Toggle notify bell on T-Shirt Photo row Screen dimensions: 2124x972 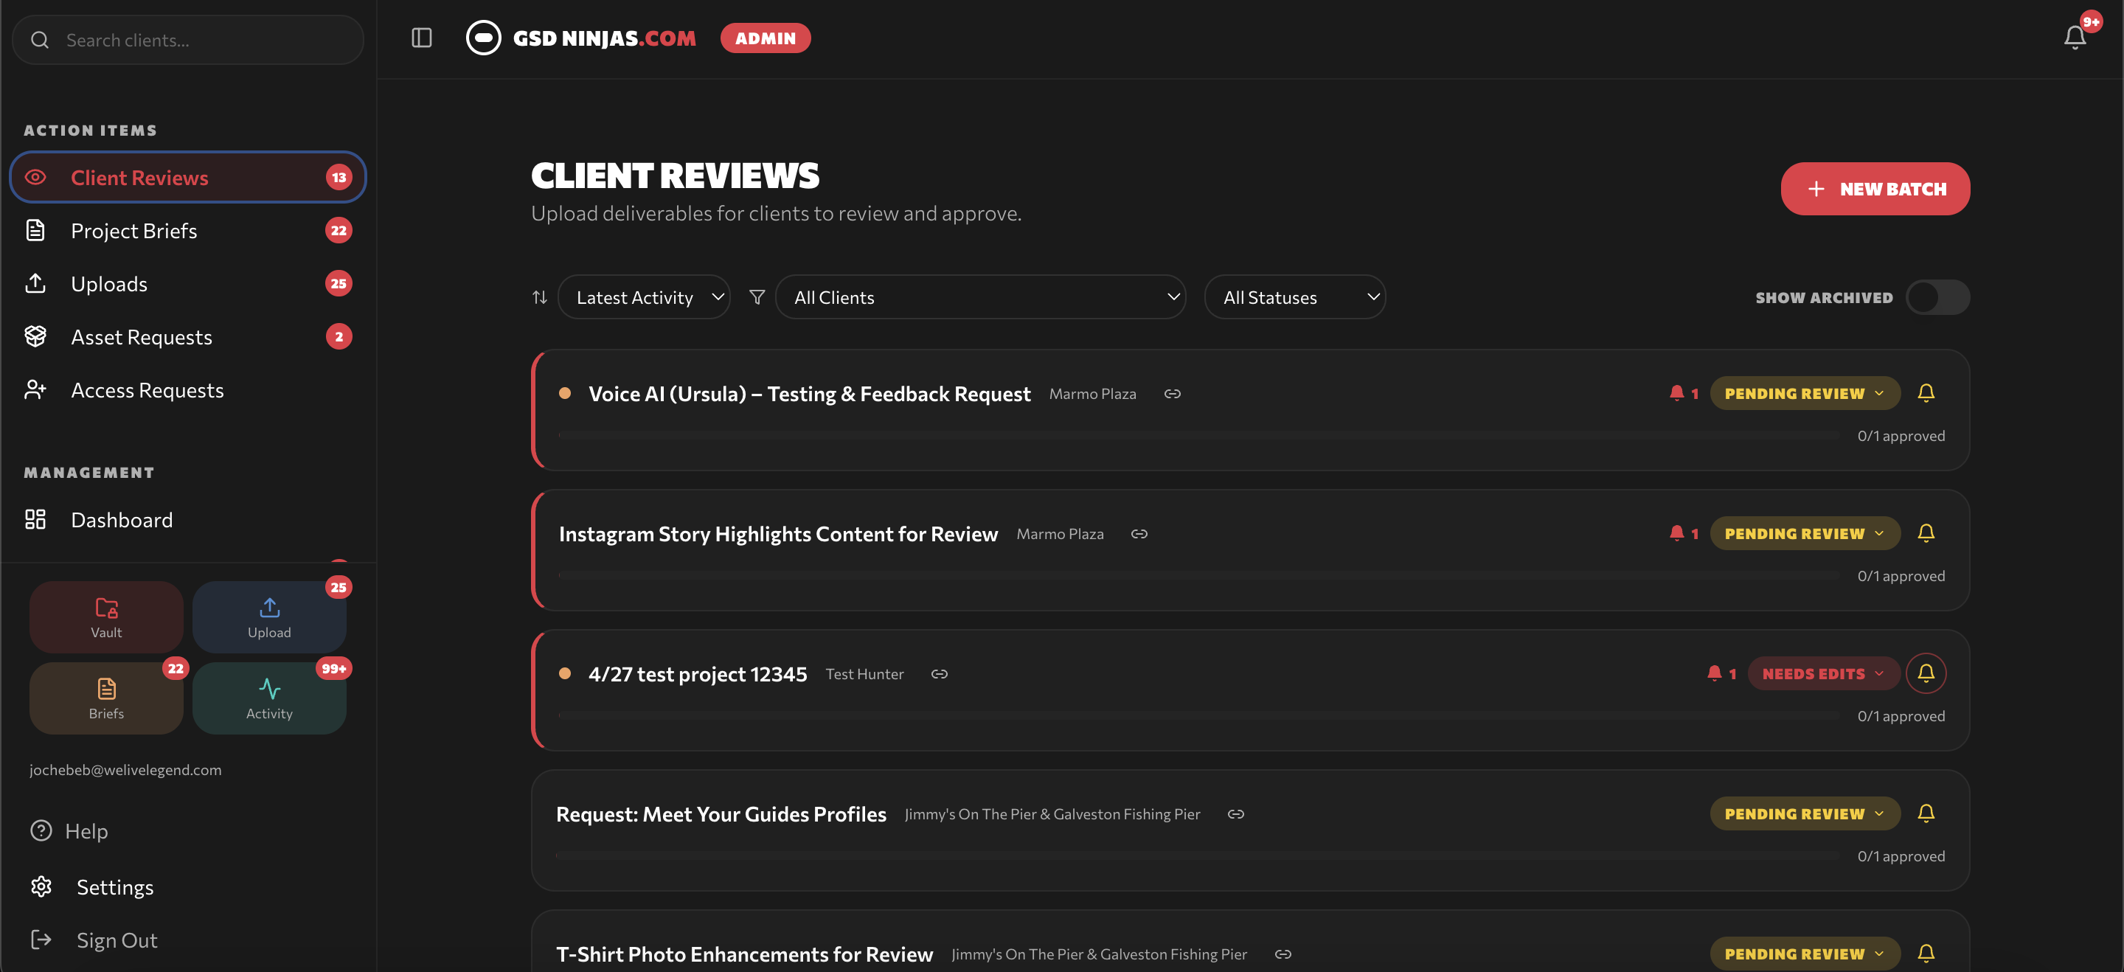click(1926, 954)
